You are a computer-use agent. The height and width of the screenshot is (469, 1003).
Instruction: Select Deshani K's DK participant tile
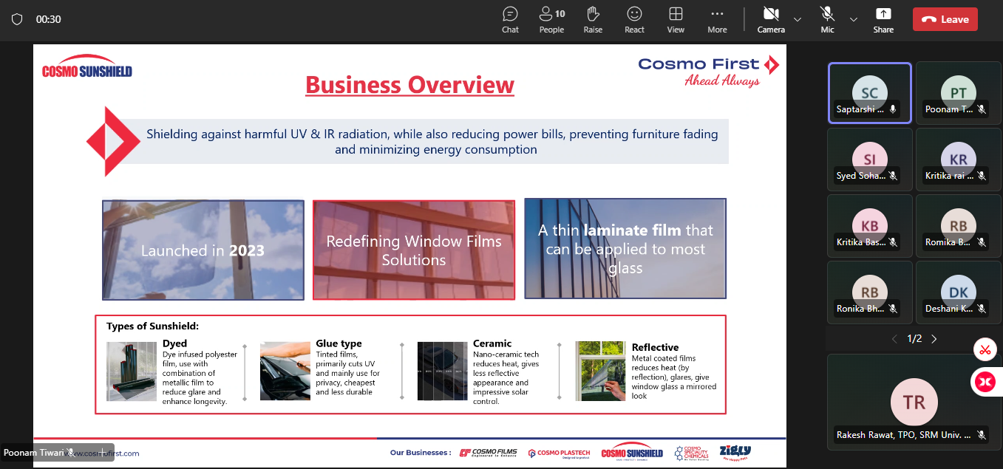[x=959, y=292]
